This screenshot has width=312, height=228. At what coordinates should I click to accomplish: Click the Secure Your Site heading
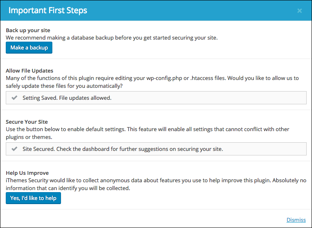27,122
